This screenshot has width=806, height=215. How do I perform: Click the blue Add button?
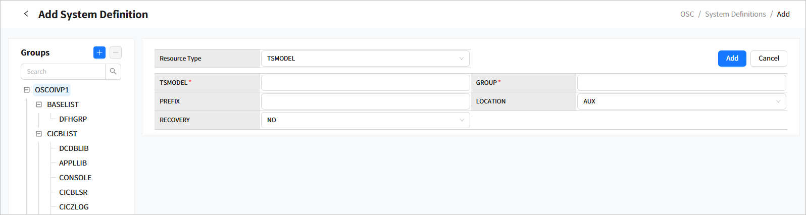tap(732, 59)
